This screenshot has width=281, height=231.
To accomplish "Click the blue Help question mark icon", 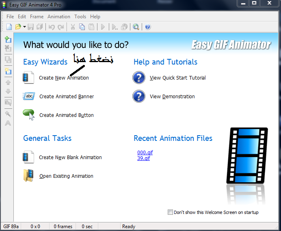I will (148, 27).
